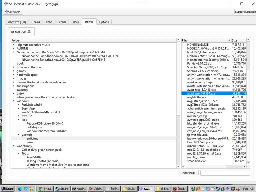Open the Support Soulseek button
The image size is (256, 192).
click(x=245, y=12)
